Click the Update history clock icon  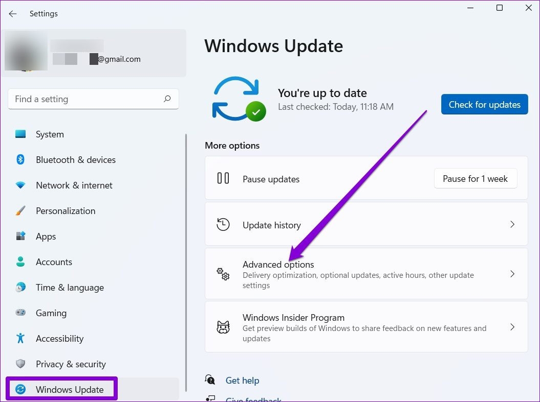click(x=223, y=224)
